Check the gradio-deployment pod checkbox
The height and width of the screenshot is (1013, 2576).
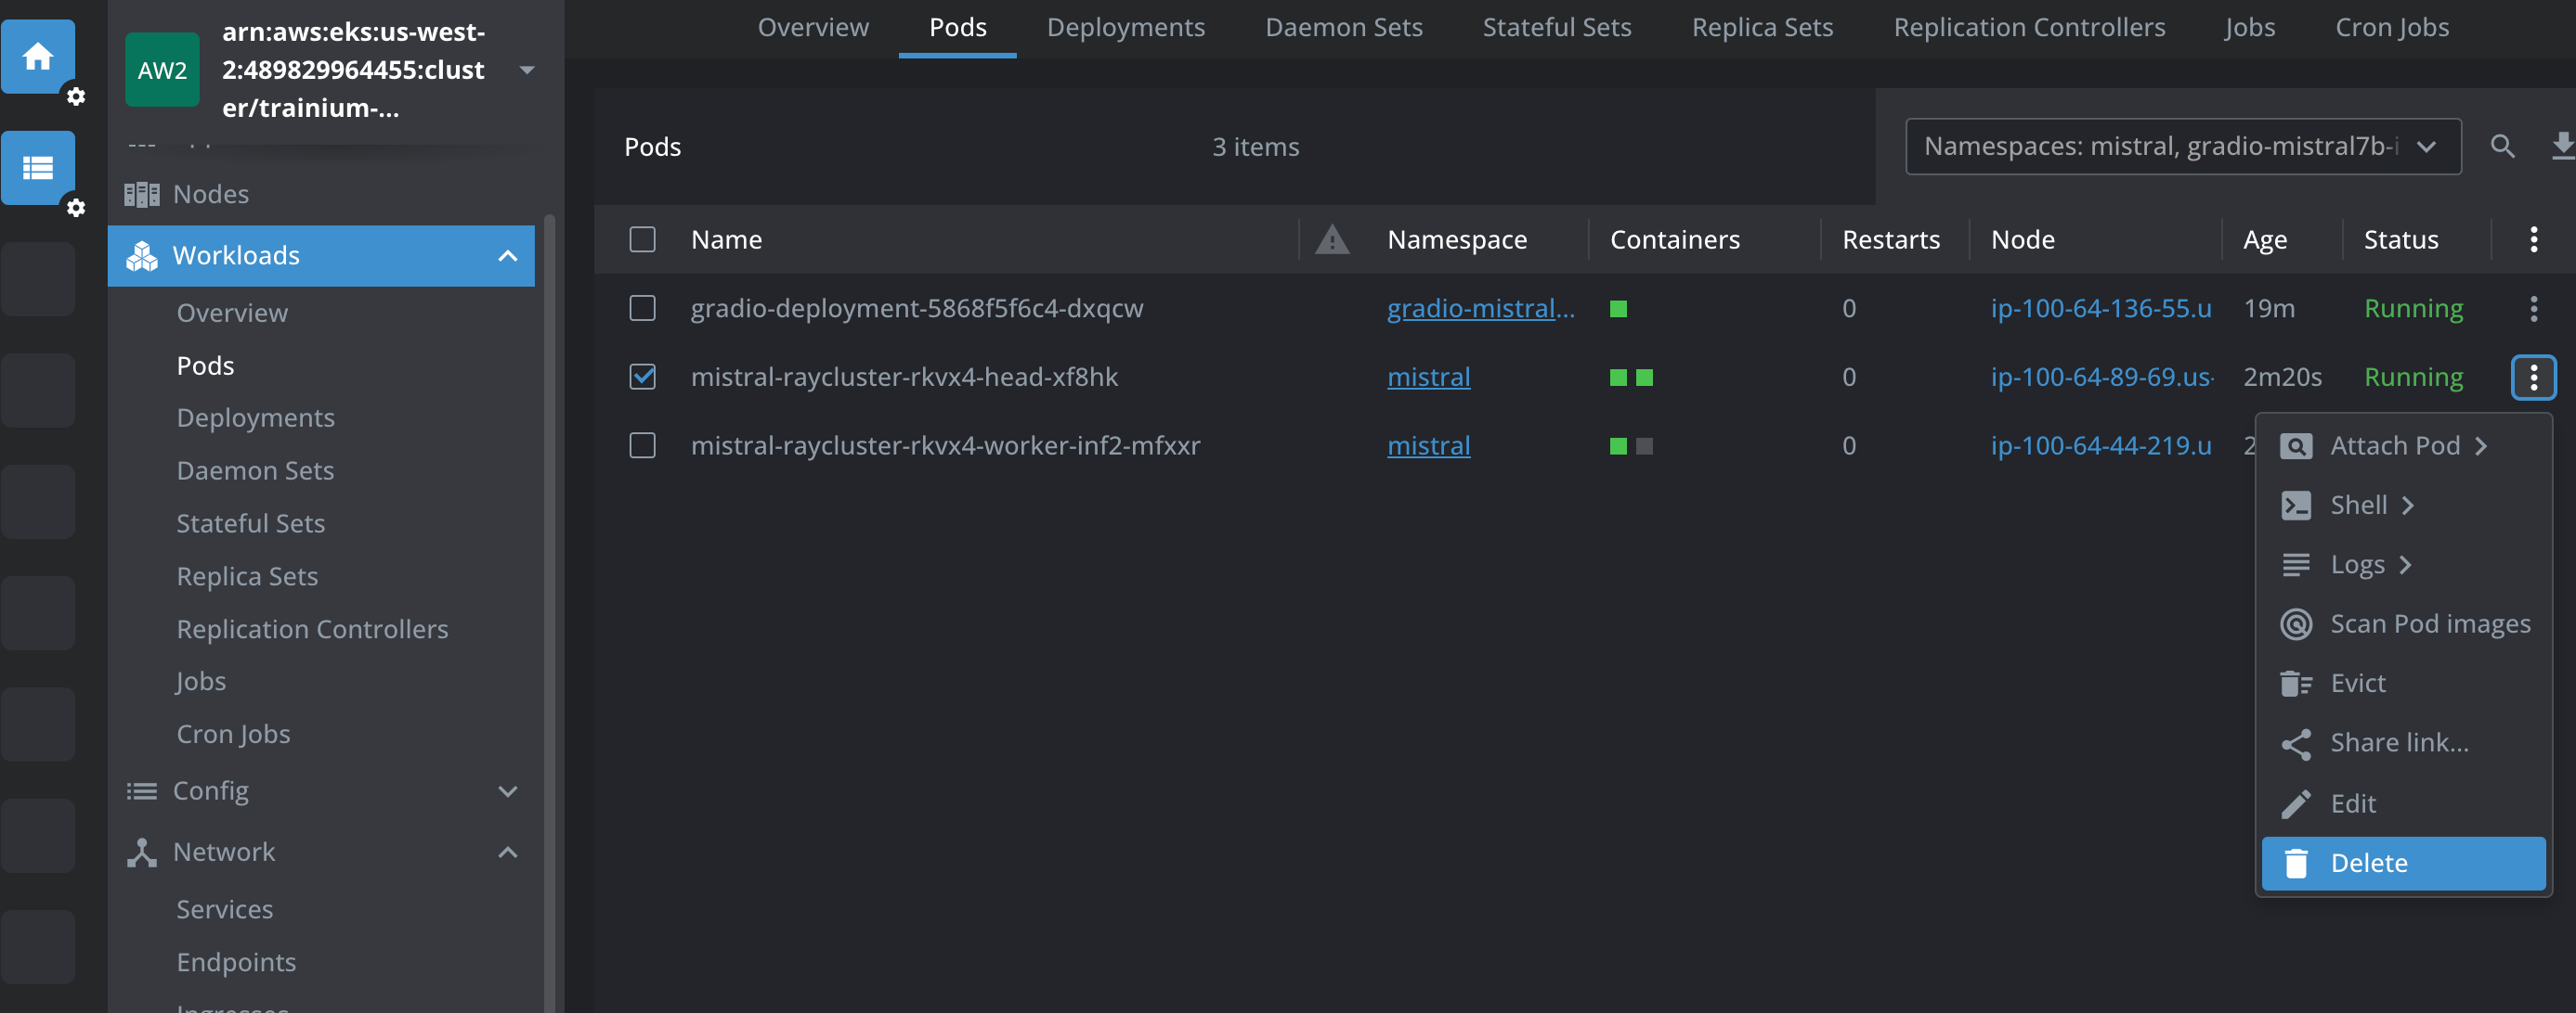tap(642, 309)
